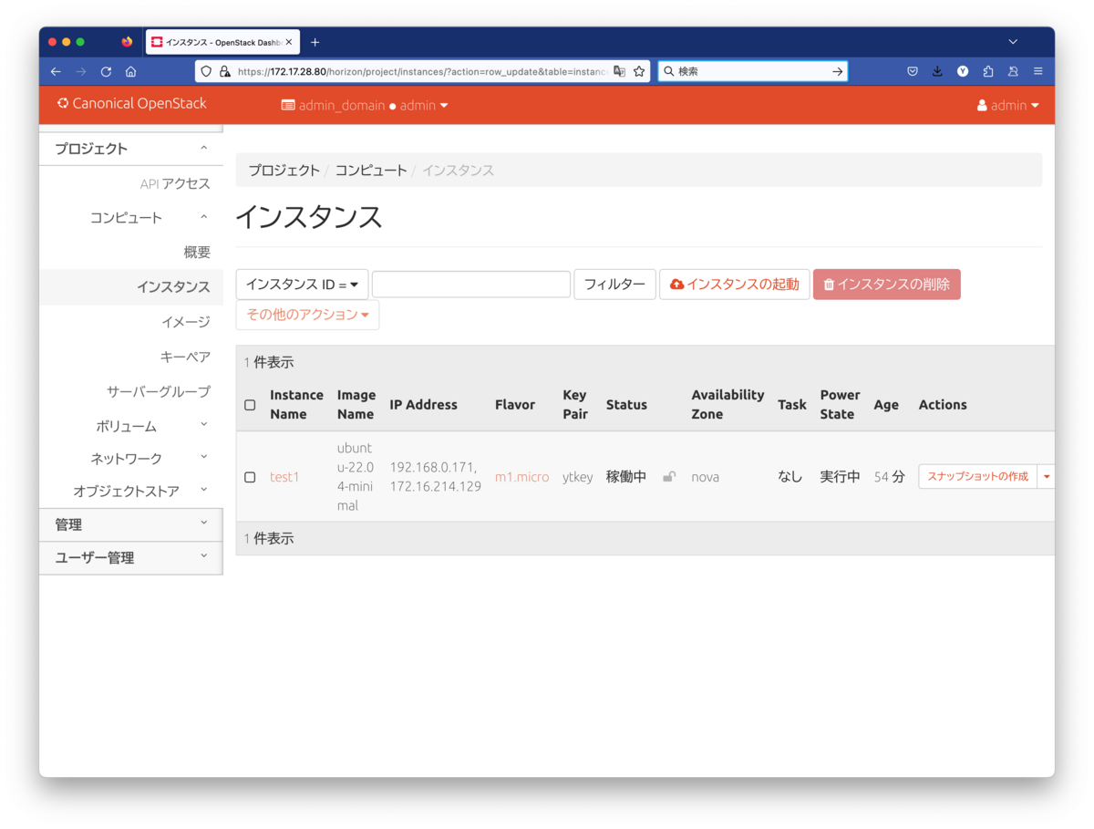Open the test1 instance link
The width and height of the screenshot is (1094, 829).
(x=284, y=477)
